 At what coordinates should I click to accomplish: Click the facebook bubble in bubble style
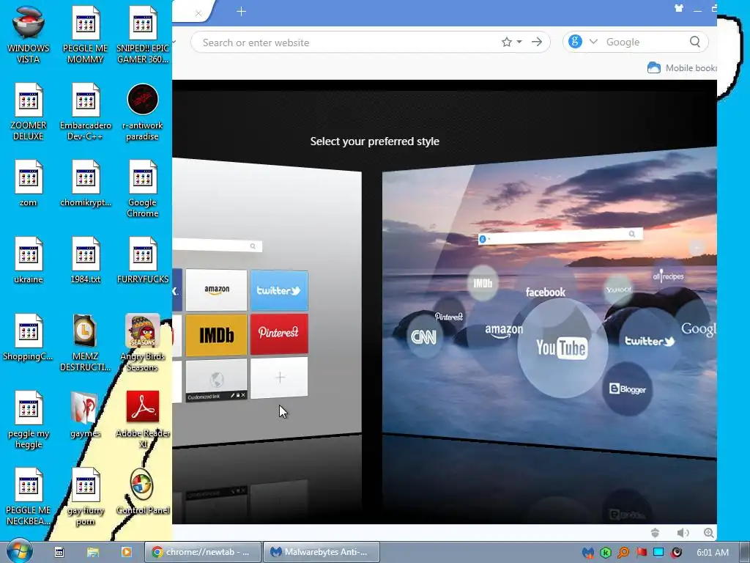pyautogui.click(x=545, y=291)
